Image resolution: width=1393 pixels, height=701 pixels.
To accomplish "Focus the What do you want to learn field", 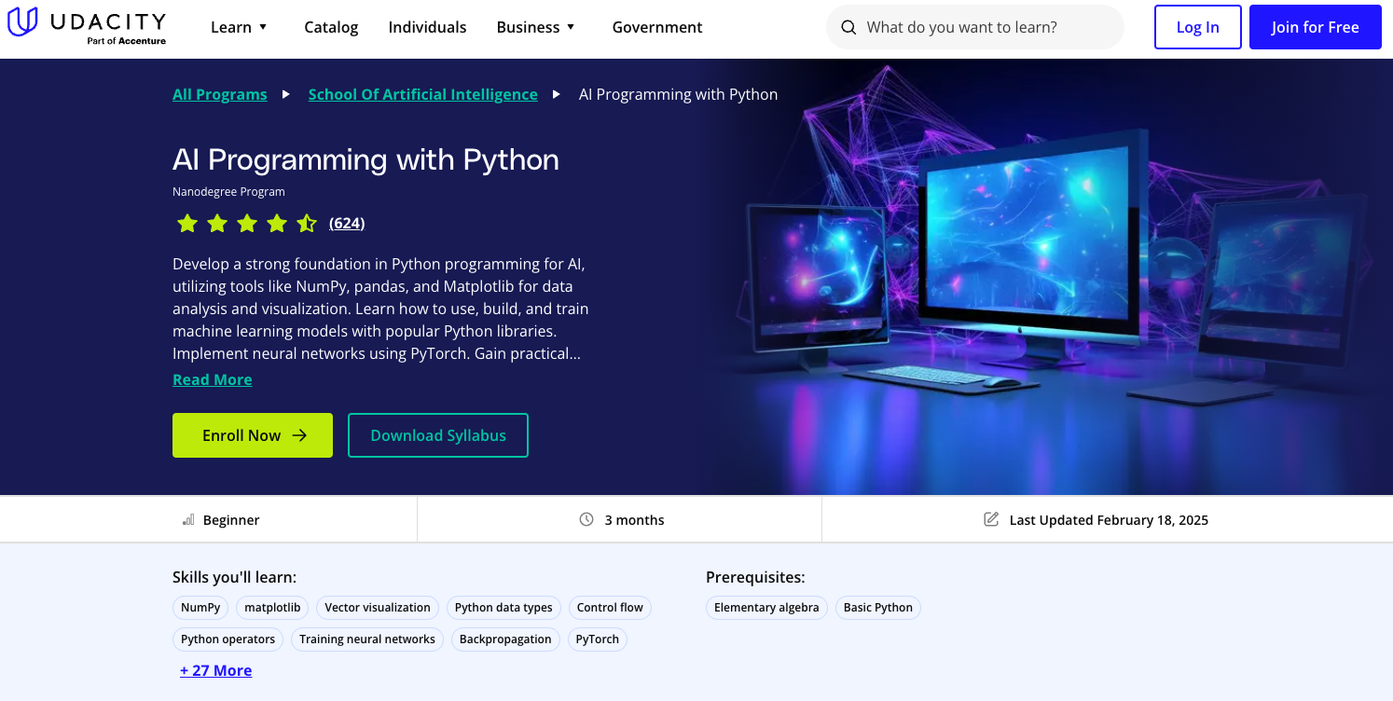I will tap(975, 27).
